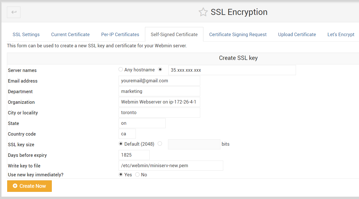This screenshot has height=199, width=359.
Task: Click the Email address input field
Action: pos(159,81)
